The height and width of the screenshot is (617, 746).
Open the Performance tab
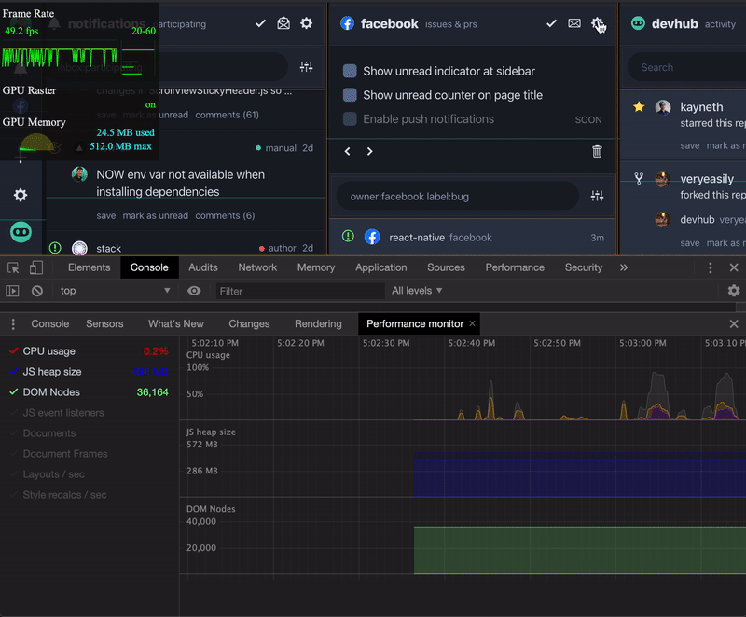click(515, 267)
